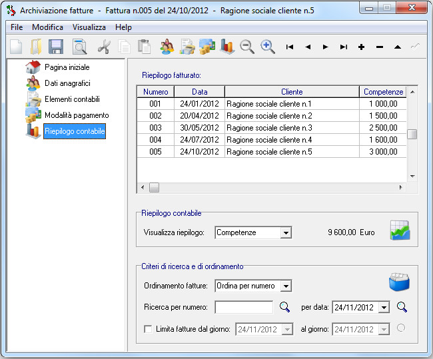
Task: Select row Ragione sociale cliente n.4
Action: tap(272, 140)
